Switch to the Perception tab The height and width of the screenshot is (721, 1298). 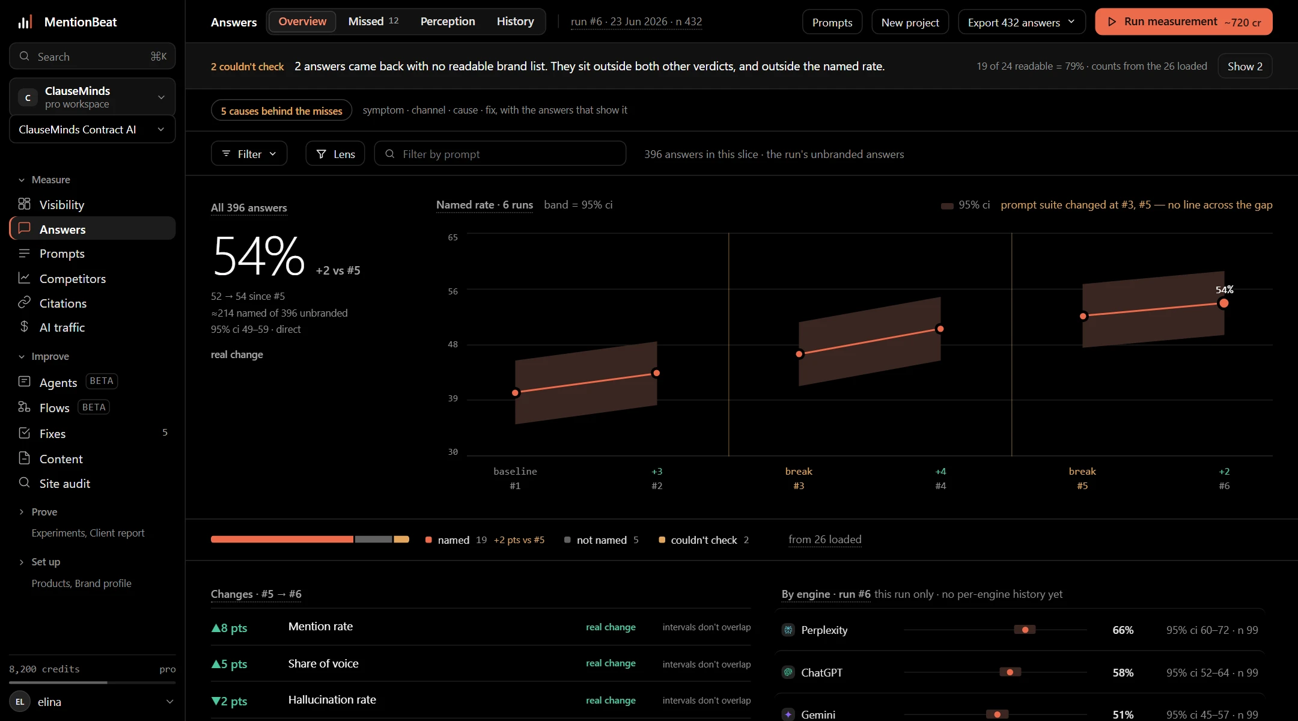[x=448, y=22]
